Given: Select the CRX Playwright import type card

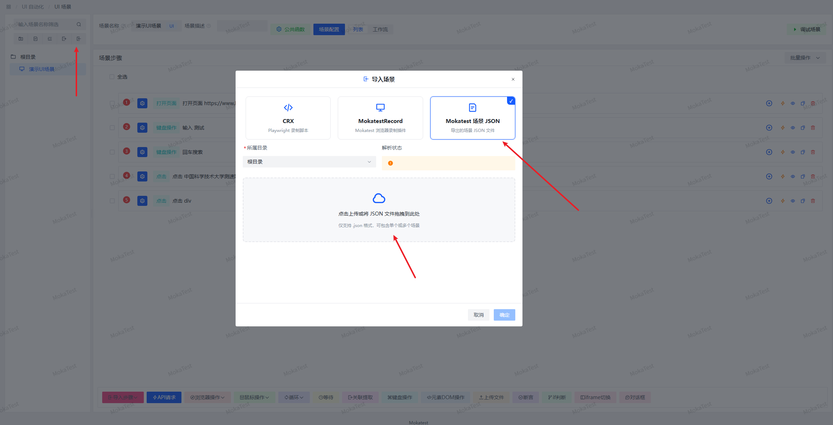Looking at the screenshot, I should [288, 118].
